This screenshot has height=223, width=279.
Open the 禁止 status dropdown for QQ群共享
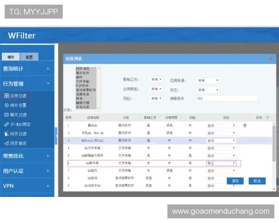point(221,163)
